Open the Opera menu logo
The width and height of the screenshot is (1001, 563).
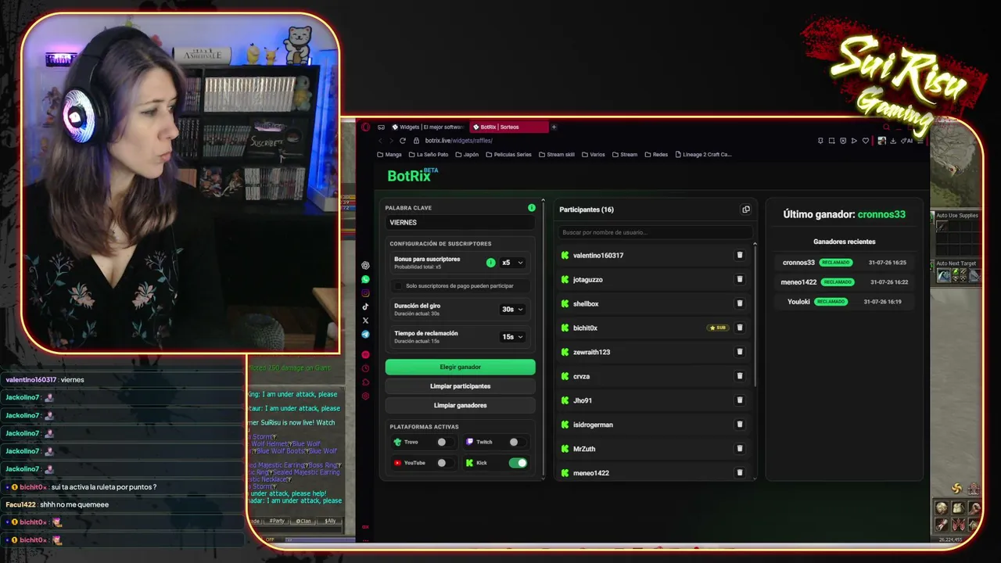[x=365, y=127]
